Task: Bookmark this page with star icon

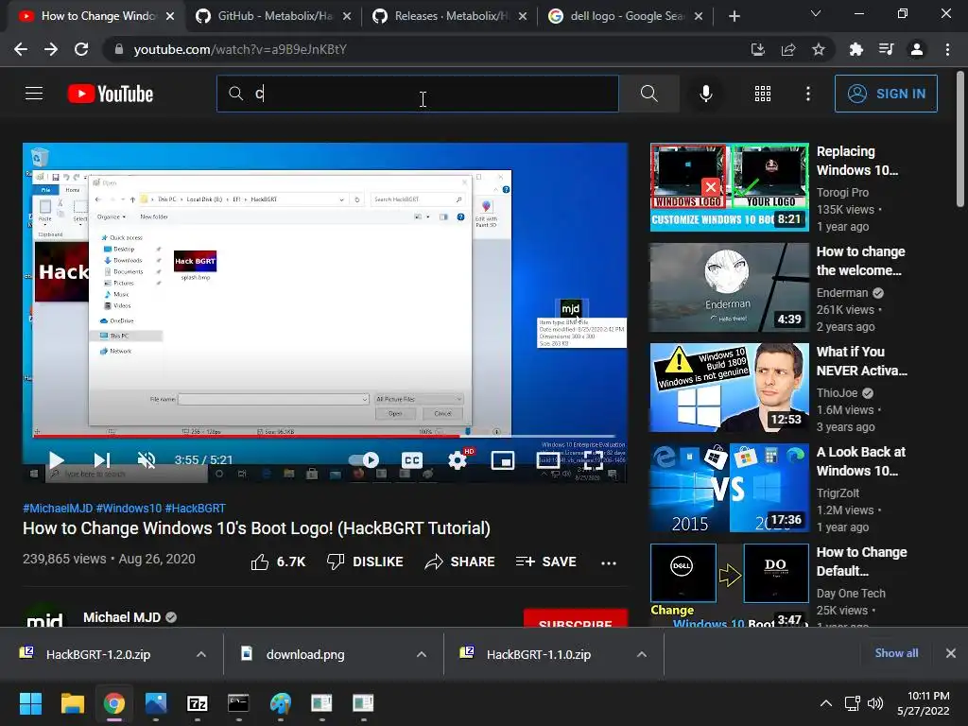Action: tap(819, 49)
